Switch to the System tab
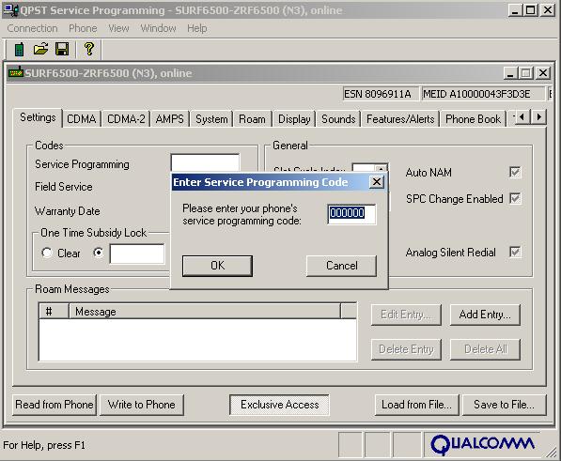 tap(211, 119)
